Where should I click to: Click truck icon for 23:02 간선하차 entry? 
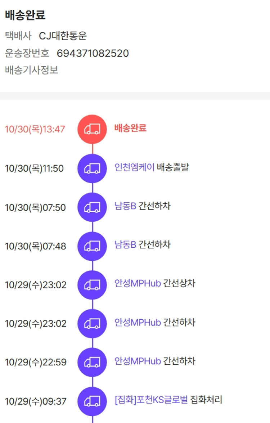click(x=92, y=324)
